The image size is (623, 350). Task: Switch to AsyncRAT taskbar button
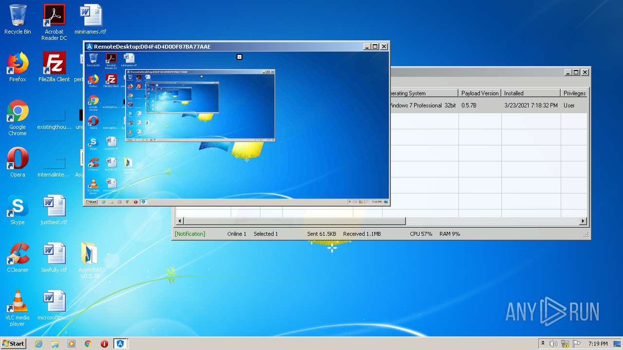click(120, 344)
